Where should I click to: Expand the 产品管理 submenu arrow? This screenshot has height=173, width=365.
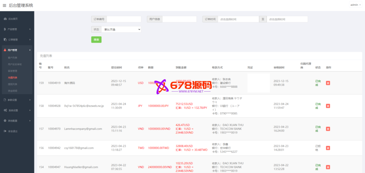click(30, 29)
